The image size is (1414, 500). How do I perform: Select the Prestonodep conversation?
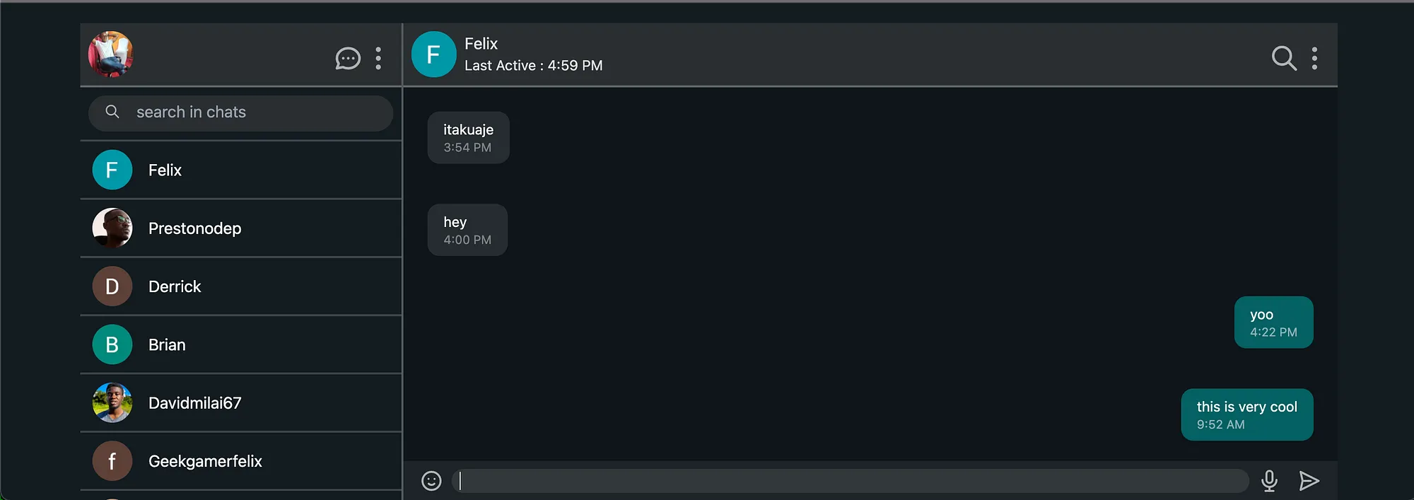point(241,228)
